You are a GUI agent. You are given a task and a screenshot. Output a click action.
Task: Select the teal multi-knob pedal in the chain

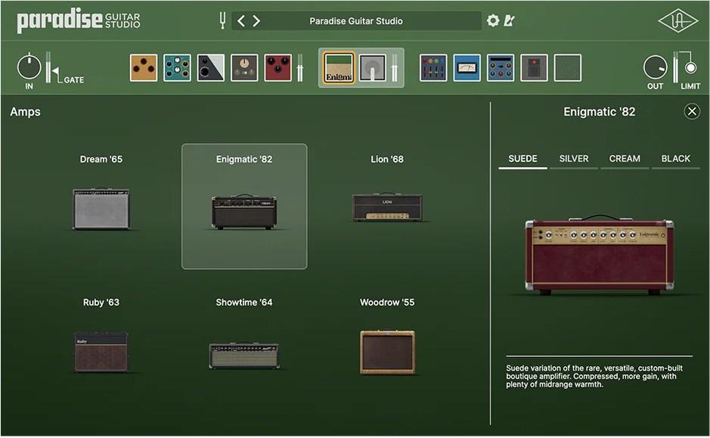[177, 67]
